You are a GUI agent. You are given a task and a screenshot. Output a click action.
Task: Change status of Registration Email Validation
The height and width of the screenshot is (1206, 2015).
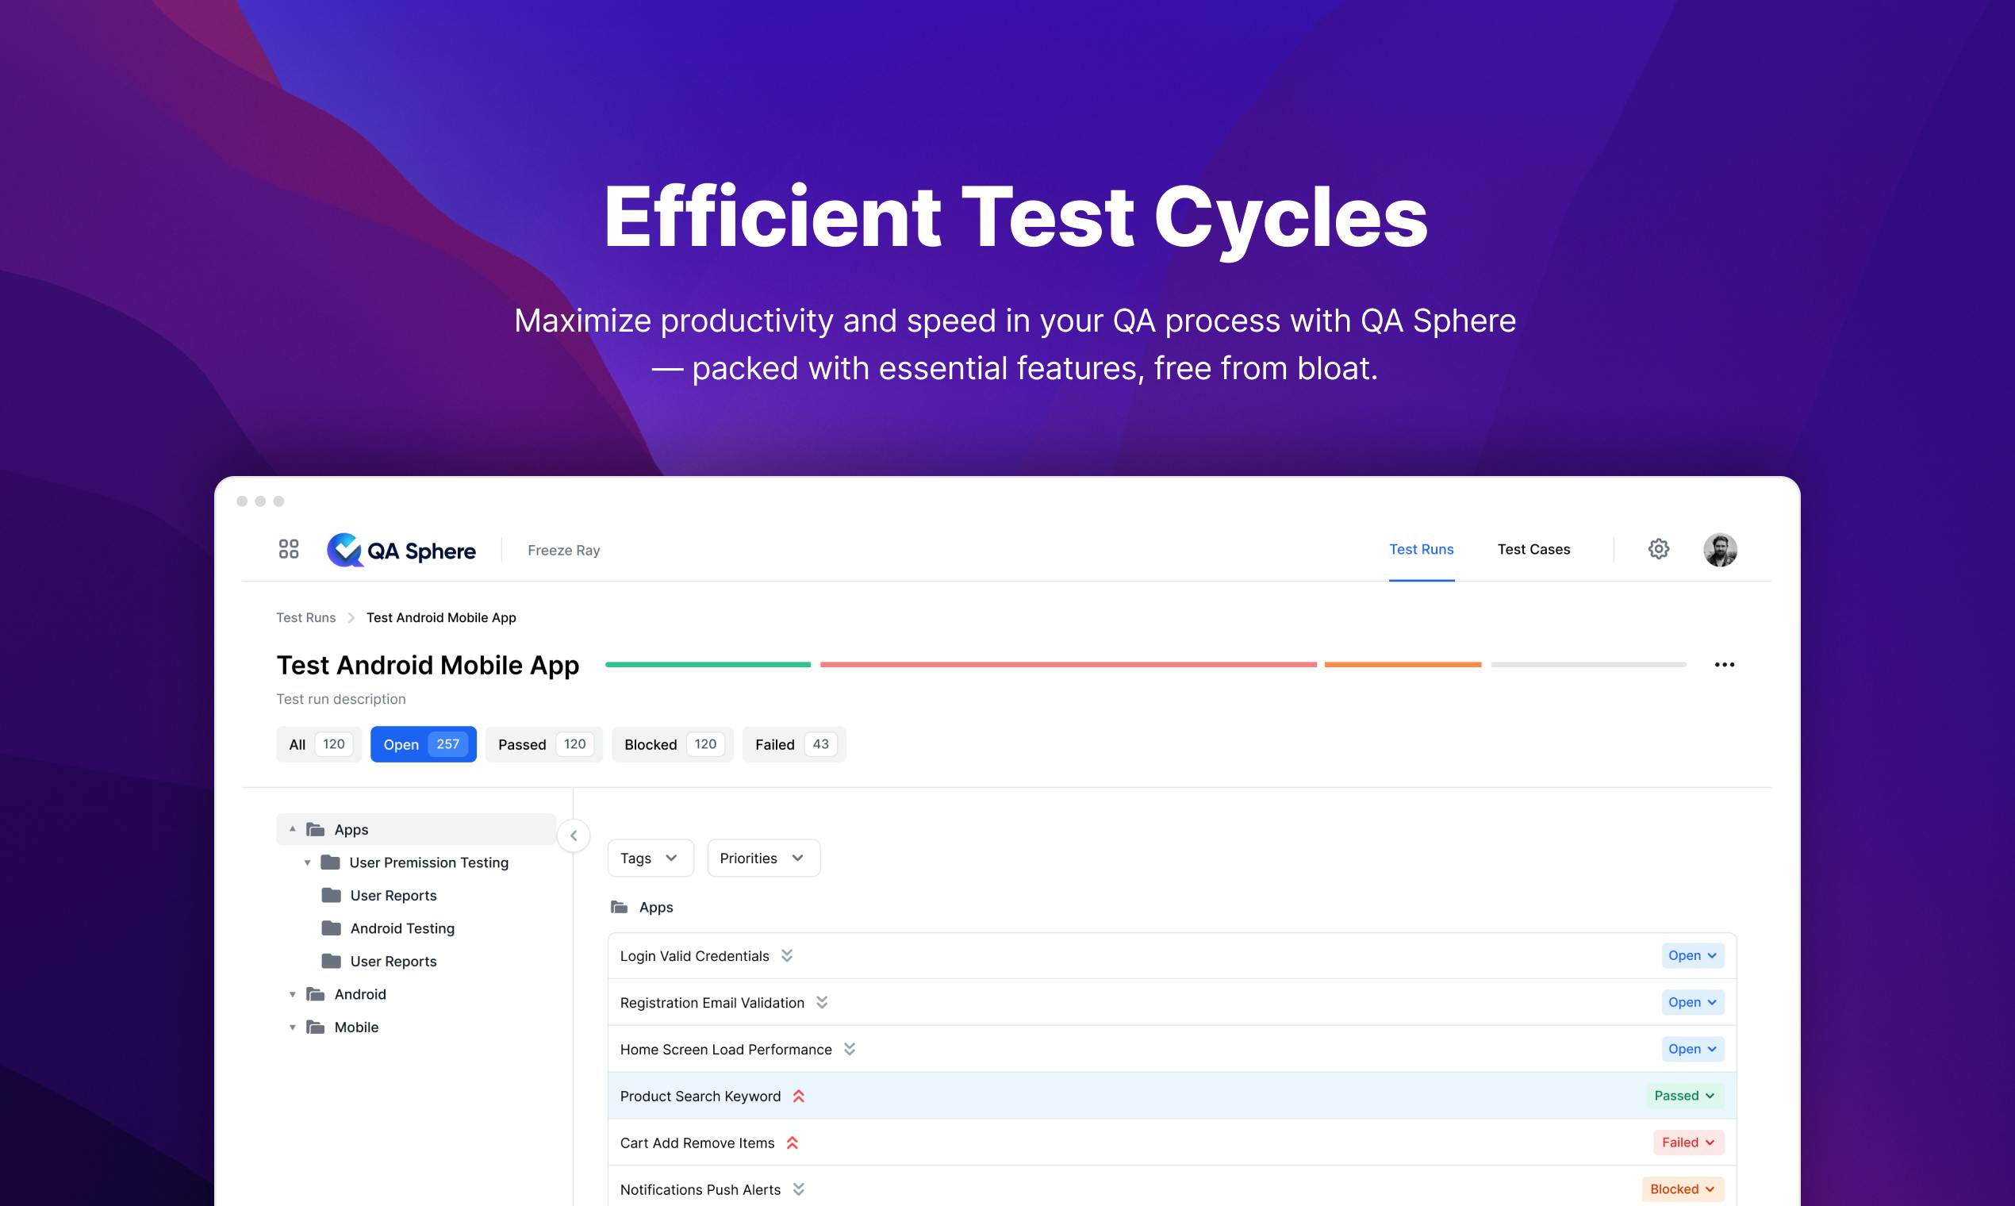tap(1692, 1003)
